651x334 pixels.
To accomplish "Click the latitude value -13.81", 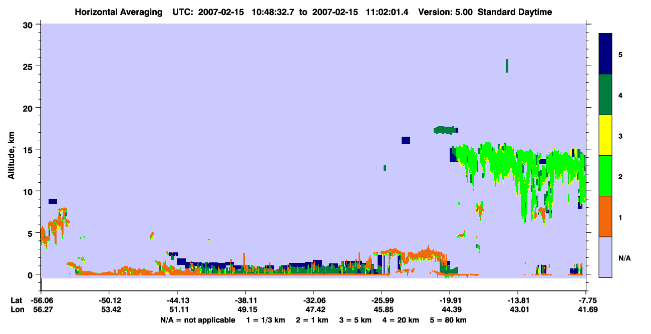I will [518, 300].
